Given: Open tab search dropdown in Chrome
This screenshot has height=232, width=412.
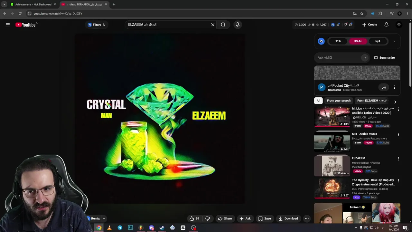Looking at the screenshot, I should (x=4, y=5).
